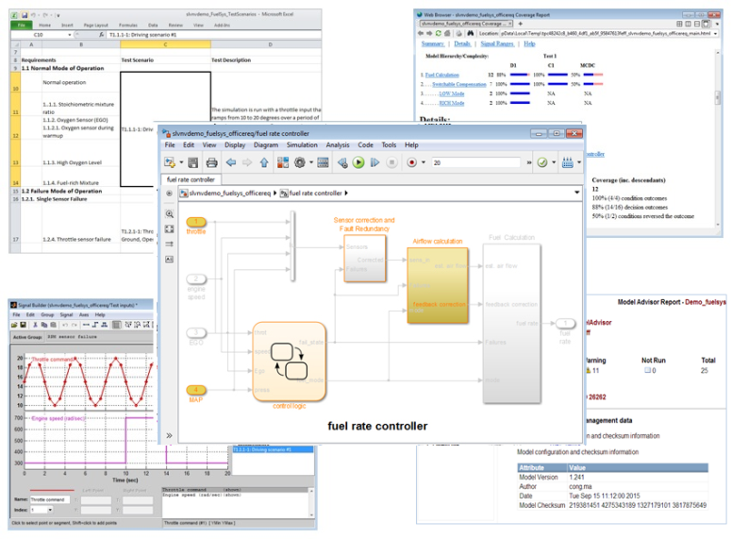
Task: Click the Record icon in Simulink toolbar
Action: click(411, 162)
